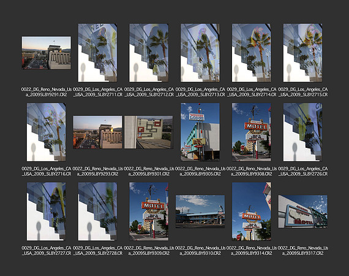
Task: Select palm tree thumbnail 5L8Y2715
Action: 302,53
